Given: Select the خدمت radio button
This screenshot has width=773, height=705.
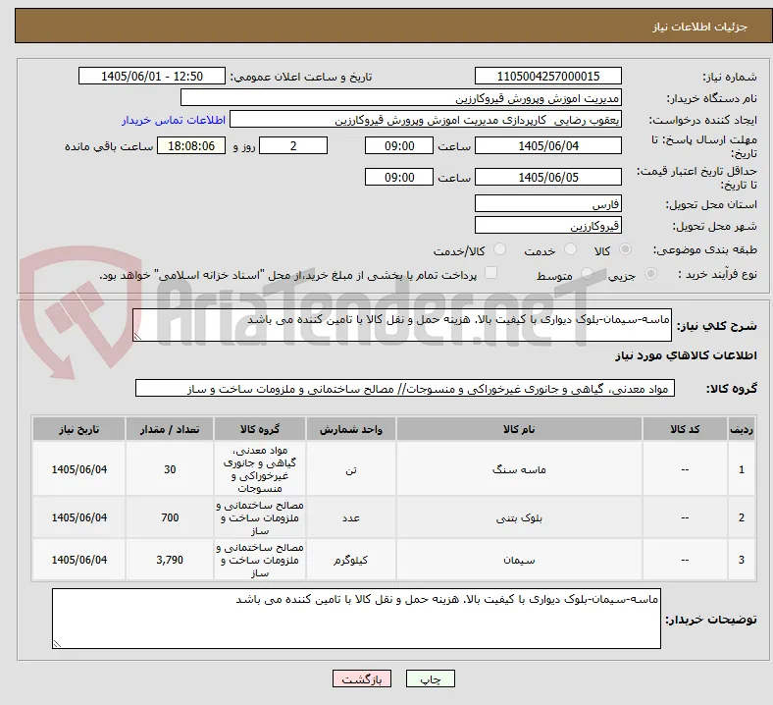Looking at the screenshot, I should [x=570, y=249].
